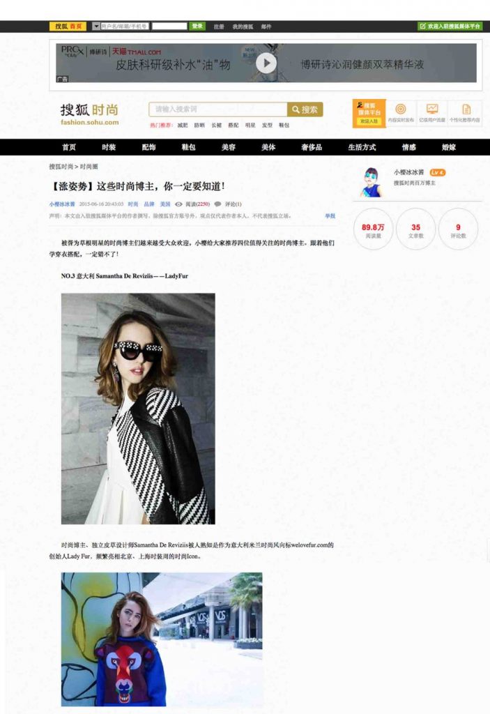Screen dimensions: 490x714
Task: Open the 奢侈品 navigation tab
Action: tap(311, 147)
